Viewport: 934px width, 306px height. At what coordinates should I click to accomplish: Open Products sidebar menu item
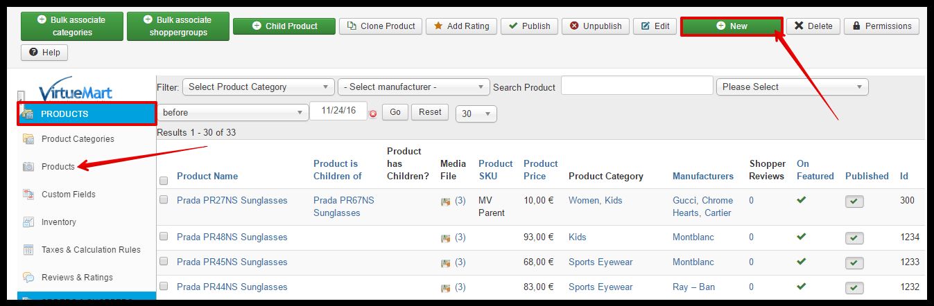pos(58,167)
